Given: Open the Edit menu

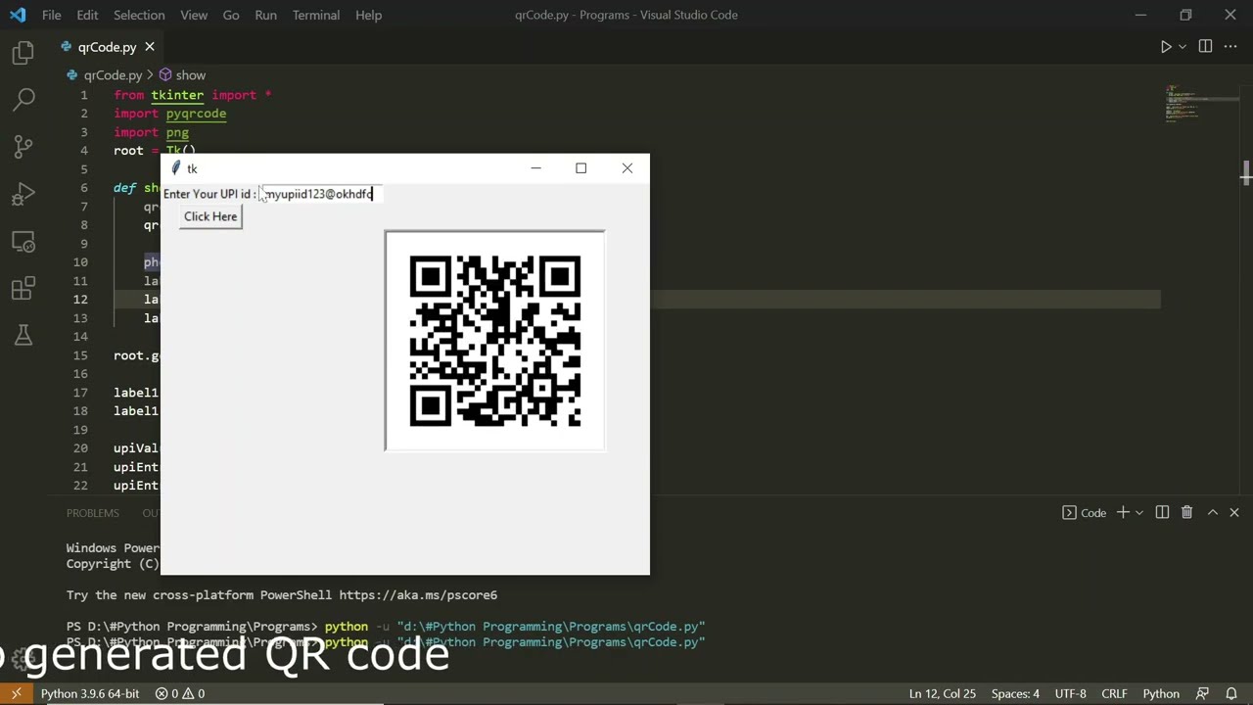Looking at the screenshot, I should [x=87, y=15].
